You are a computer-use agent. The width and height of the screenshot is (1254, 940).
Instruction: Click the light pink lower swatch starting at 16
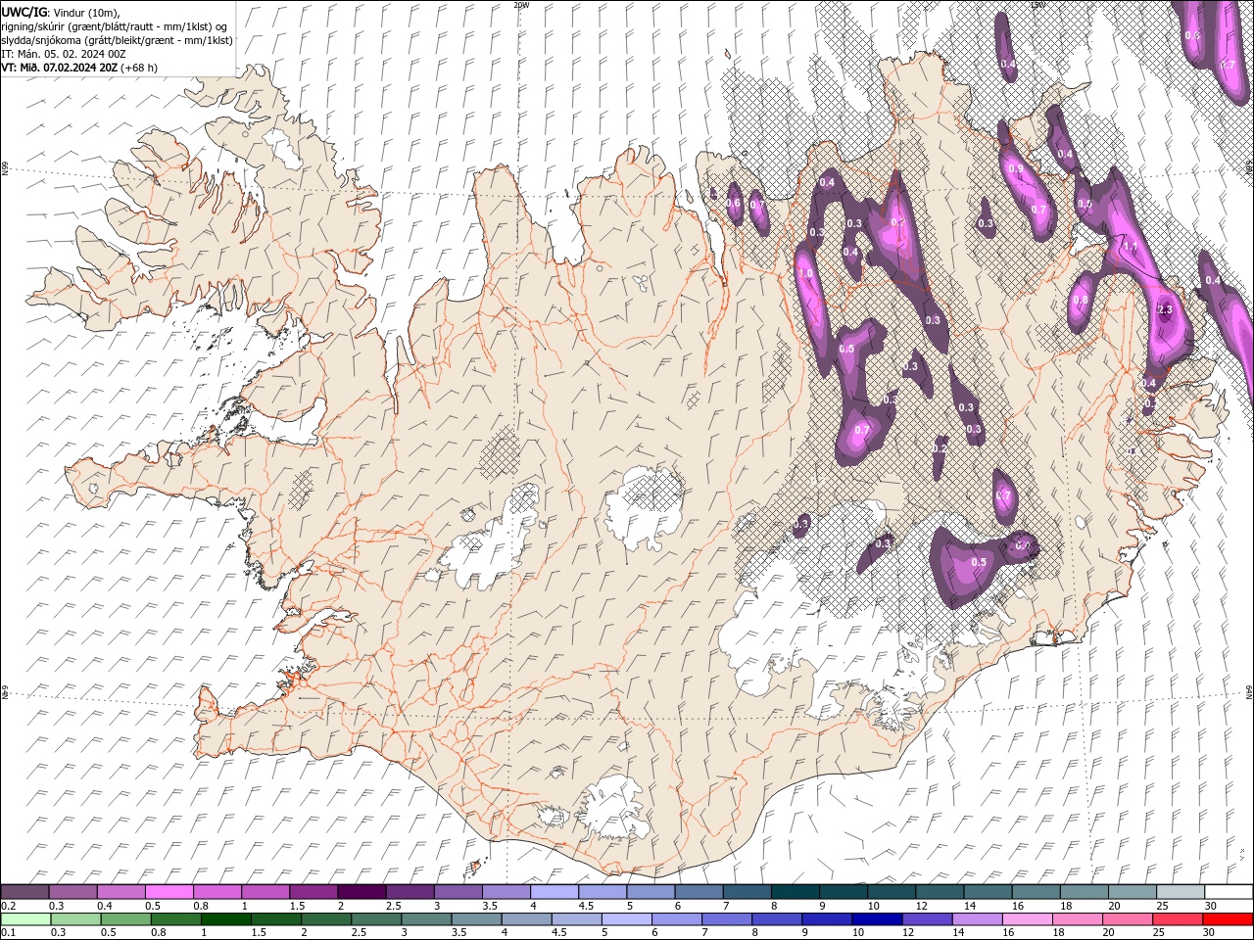coord(1027,919)
